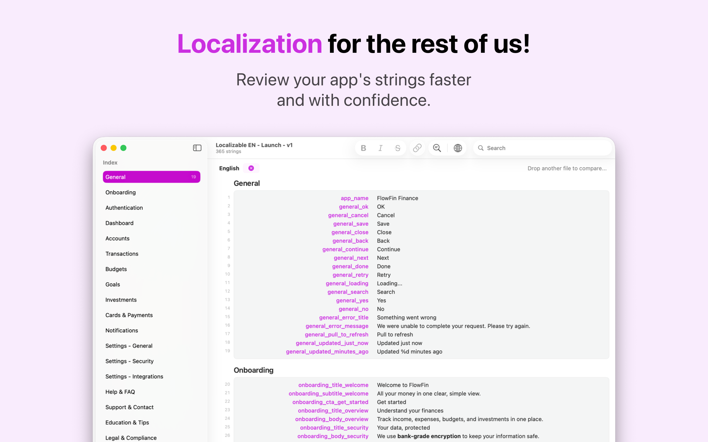The height and width of the screenshot is (442, 708).
Task: Click the general_error_message key
Action: 337,326
